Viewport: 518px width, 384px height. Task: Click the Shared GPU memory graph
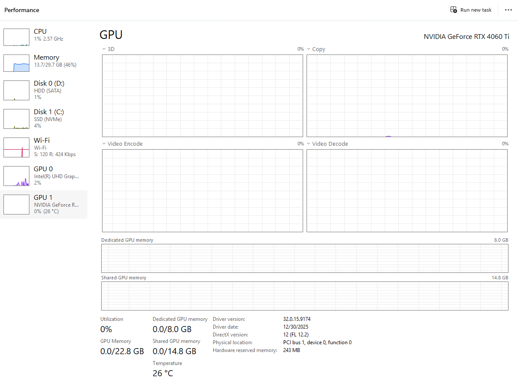[305, 296]
